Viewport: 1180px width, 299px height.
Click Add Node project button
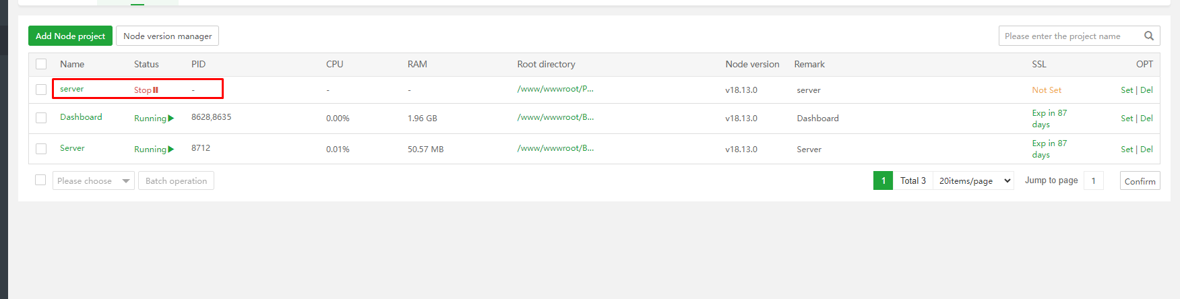coord(70,36)
